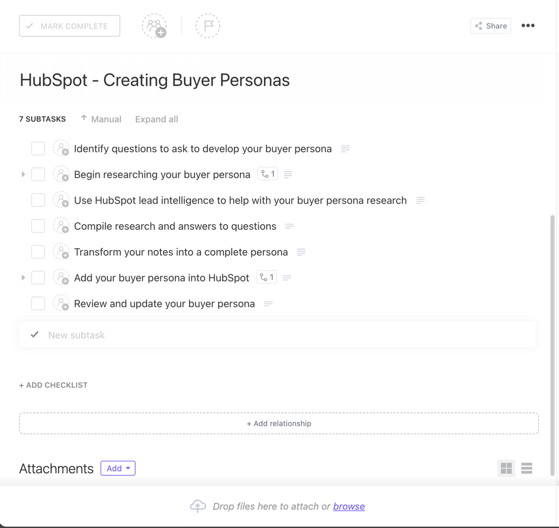The width and height of the screenshot is (559, 528).
Task: Expand 'Add your buyer persona into HubSpot'
Action: pos(23,277)
